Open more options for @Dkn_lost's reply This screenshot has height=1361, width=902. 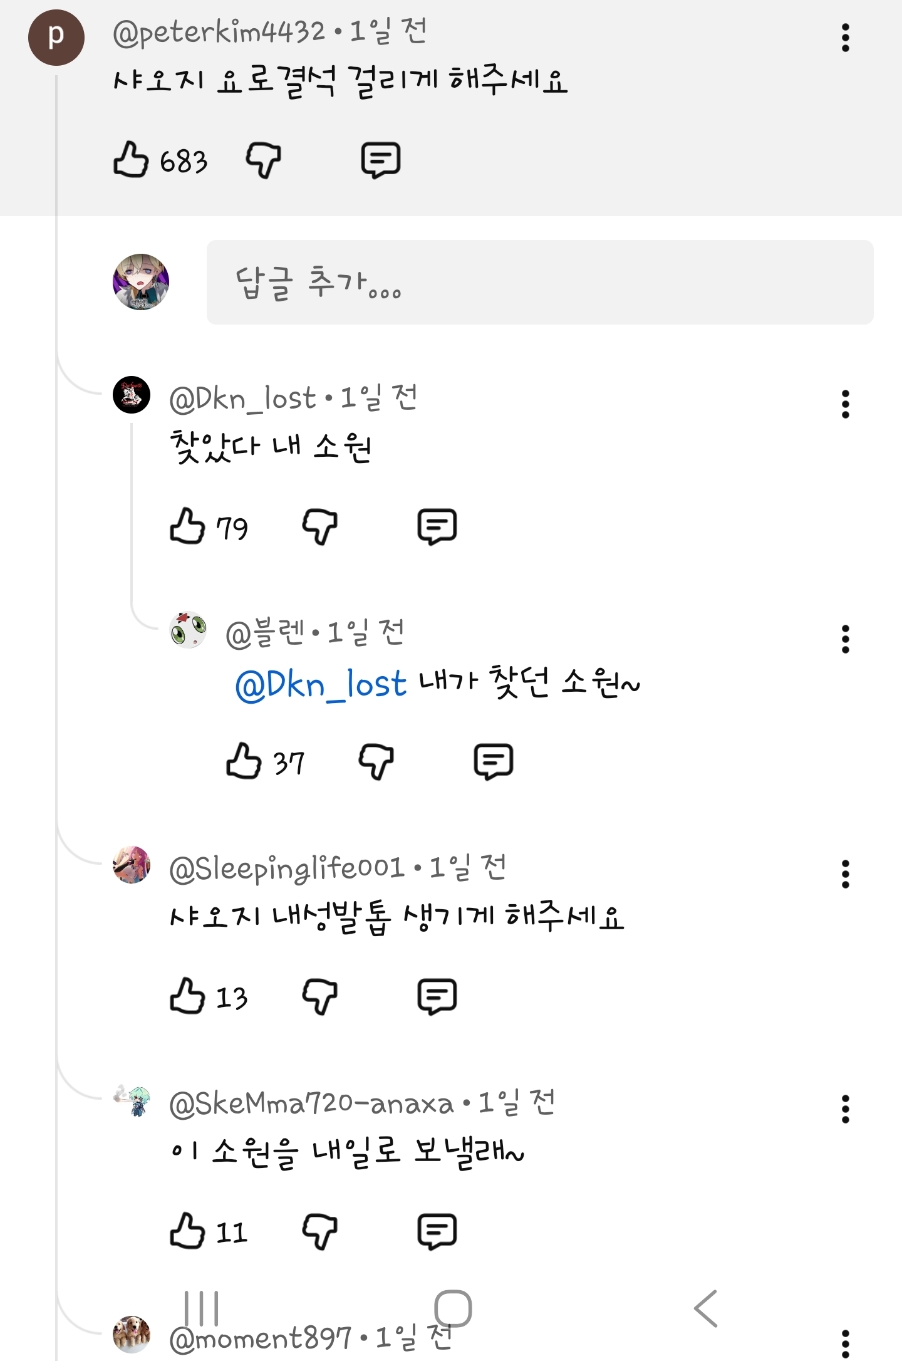point(845,404)
